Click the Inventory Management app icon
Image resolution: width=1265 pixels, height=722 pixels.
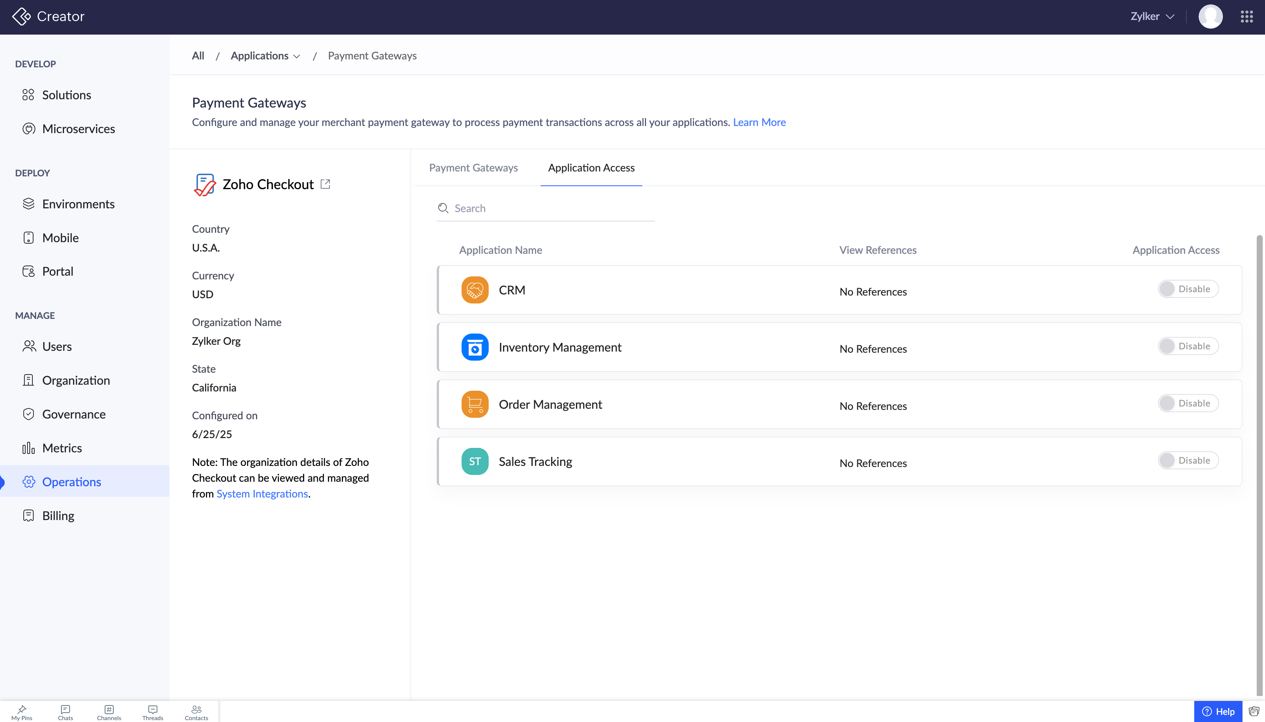(475, 347)
